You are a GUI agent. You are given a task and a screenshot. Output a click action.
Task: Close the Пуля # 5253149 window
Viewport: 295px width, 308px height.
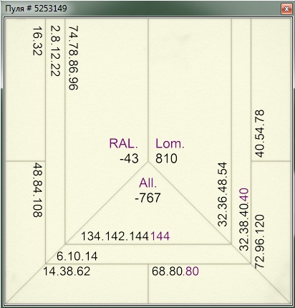click(286, 9)
